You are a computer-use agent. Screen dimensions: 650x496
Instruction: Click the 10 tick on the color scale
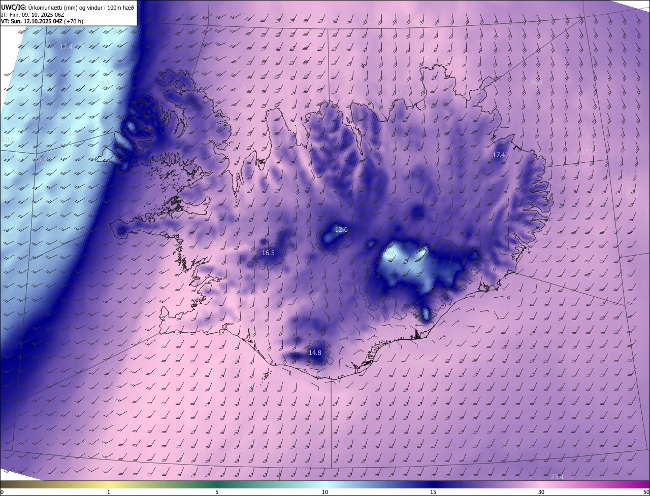(325, 492)
